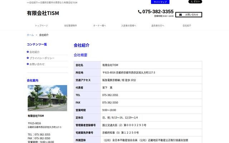
Task: Click the 会社名 table label cell
Action: (x=87, y=65)
